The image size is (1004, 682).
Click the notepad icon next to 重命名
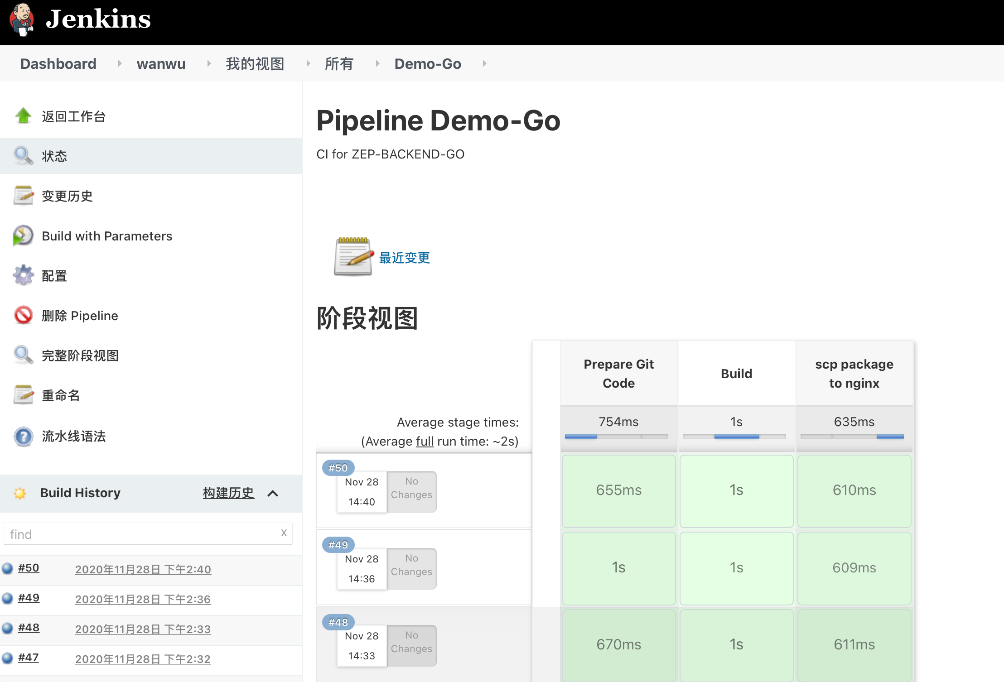tap(23, 395)
